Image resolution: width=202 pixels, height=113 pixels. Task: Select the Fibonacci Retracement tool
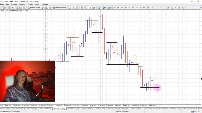pos(172,8)
